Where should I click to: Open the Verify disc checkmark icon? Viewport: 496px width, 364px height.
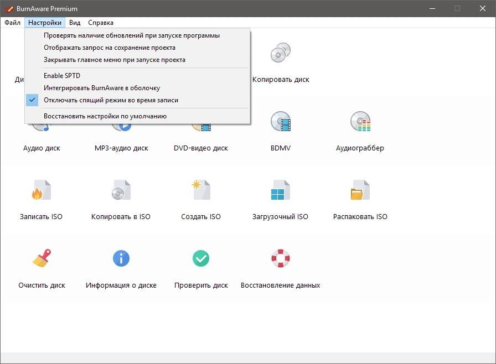tap(201, 258)
